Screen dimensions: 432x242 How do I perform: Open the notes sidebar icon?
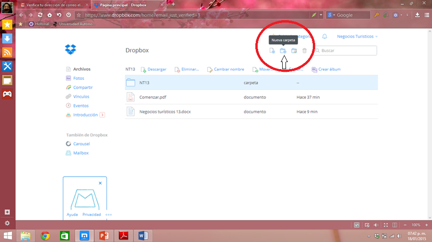(x=7, y=80)
